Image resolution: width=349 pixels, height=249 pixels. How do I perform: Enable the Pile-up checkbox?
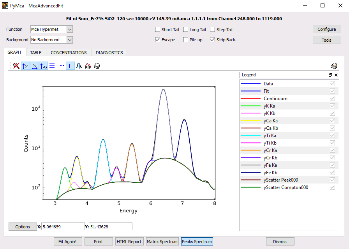[186, 40]
